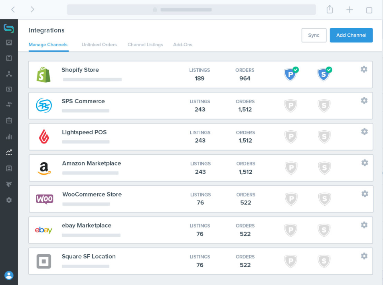Enable the S shield badge for SPS Commerce
This screenshot has height=285, width=383.
click(x=324, y=105)
